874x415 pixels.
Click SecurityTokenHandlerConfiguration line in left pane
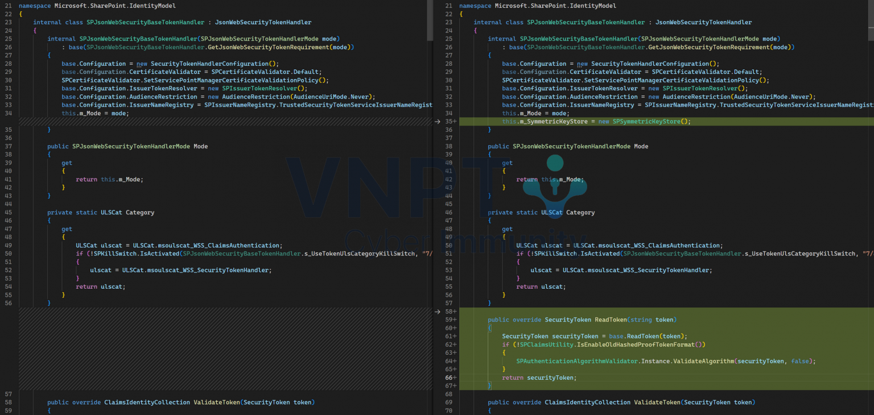pyautogui.click(x=170, y=64)
